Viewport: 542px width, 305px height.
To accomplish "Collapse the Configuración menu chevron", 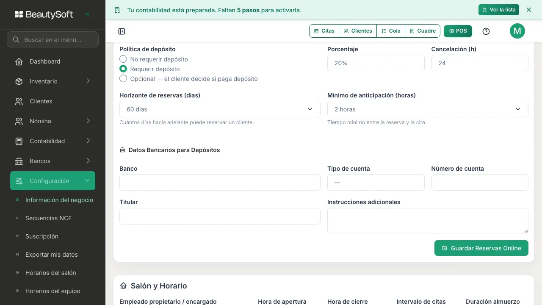I will [x=87, y=181].
